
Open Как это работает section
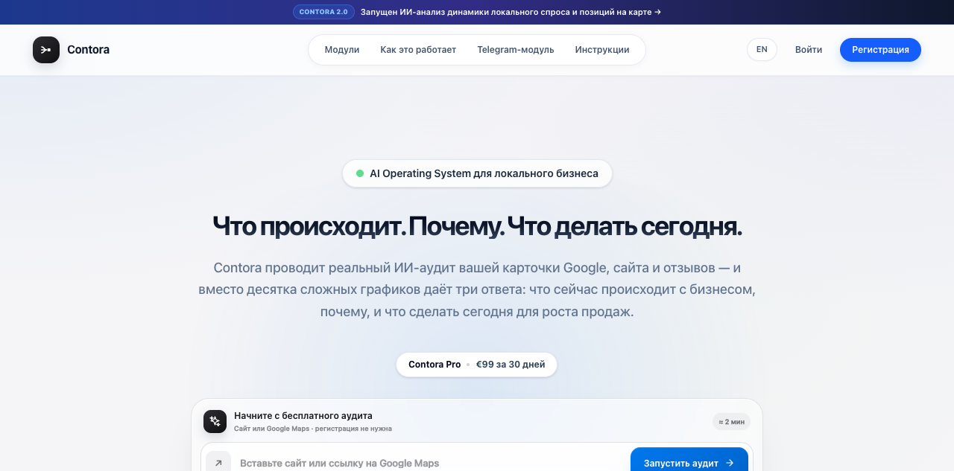tap(418, 50)
